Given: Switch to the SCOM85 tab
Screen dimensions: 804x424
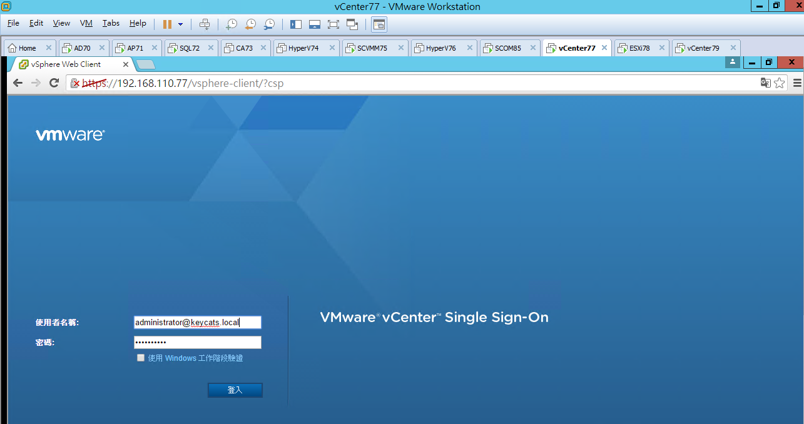Looking at the screenshot, I should tap(510, 48).
